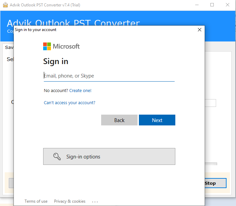The image size is (236, 206).
Task: Click the key icon in Sign-in options
Action: pos(57,156)
